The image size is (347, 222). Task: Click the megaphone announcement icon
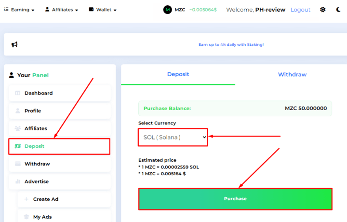click(x=14, y=44)
